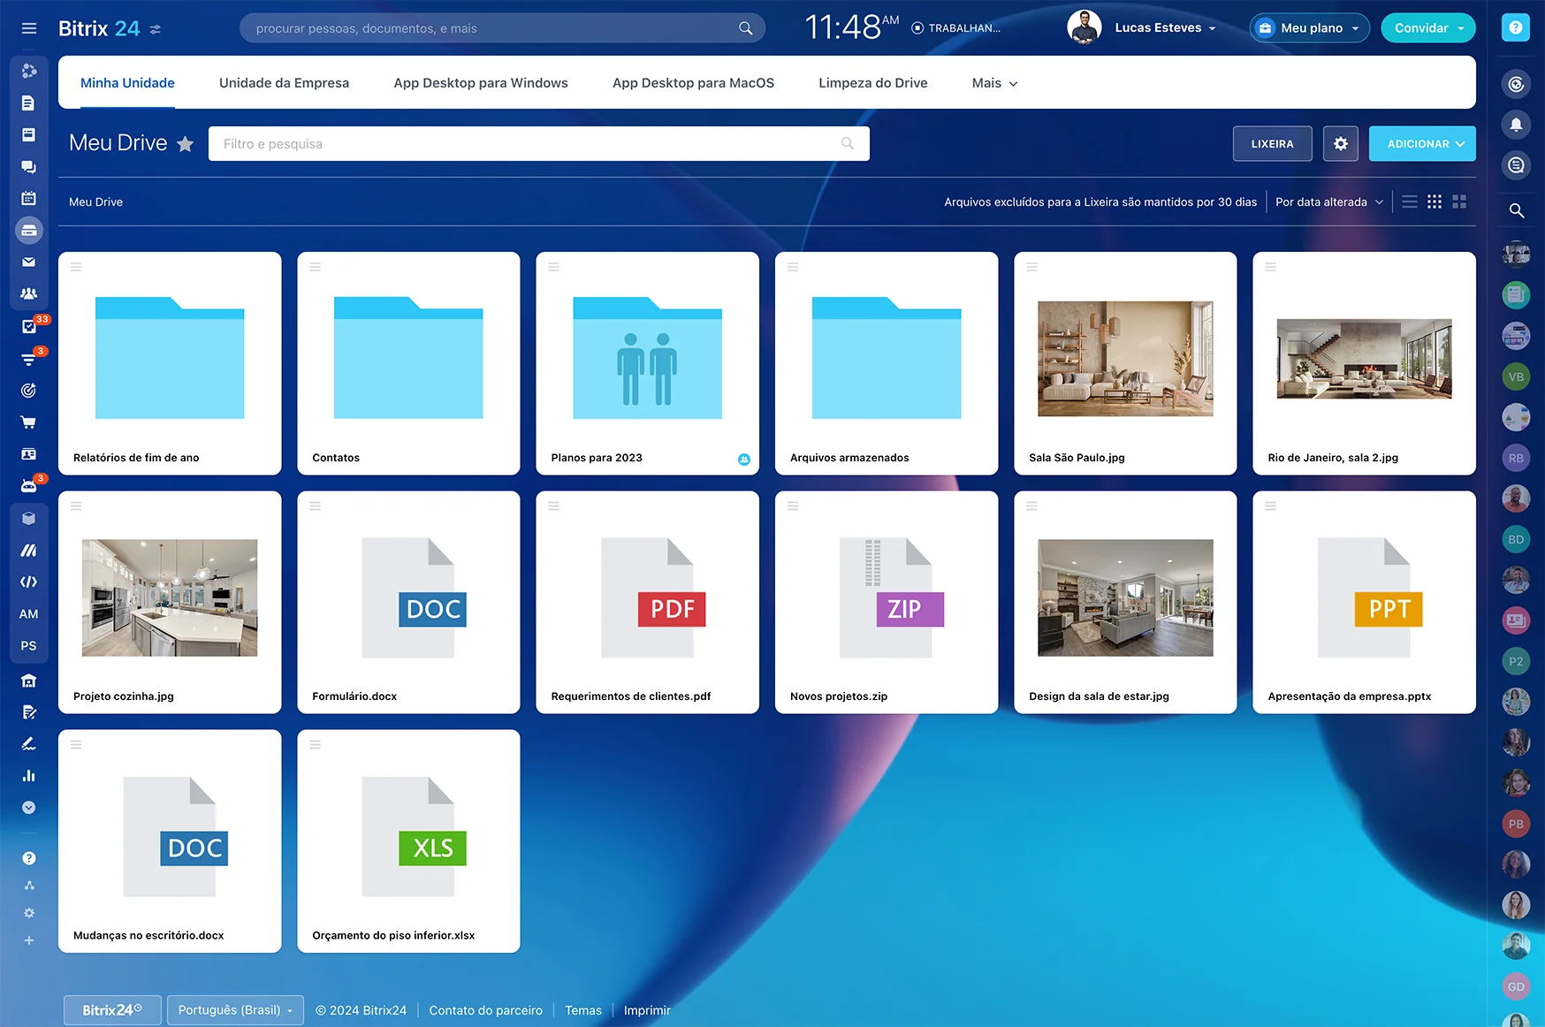Switch files to list view

click(1409, 202)
